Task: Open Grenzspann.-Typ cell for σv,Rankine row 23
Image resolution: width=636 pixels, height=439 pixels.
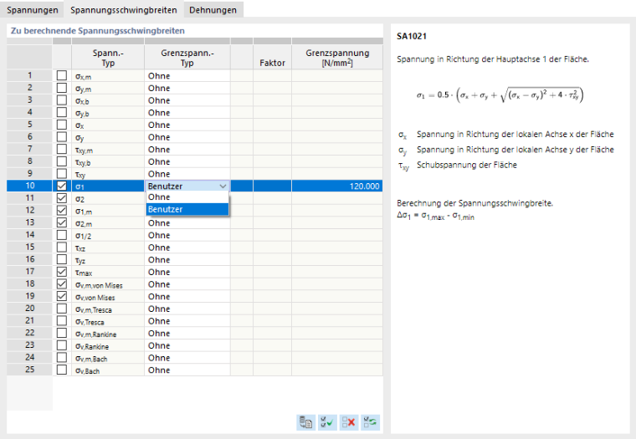Action: (187, 345)
